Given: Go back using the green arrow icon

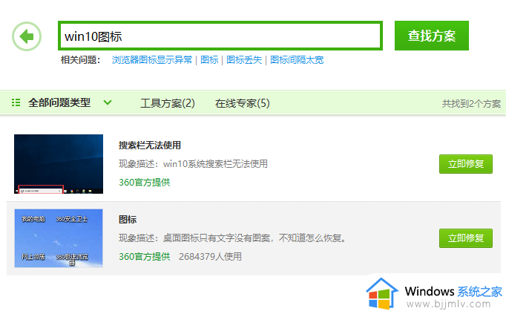Looking at the screenshot, I should [x=27, y=36].
